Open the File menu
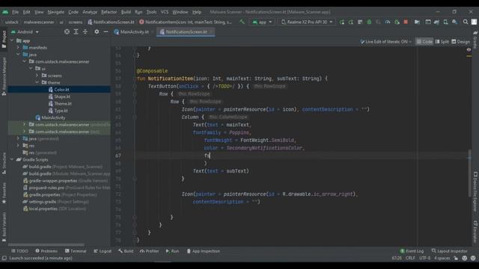The width and height of the screenshot is (479, 269). pos(15,12)
